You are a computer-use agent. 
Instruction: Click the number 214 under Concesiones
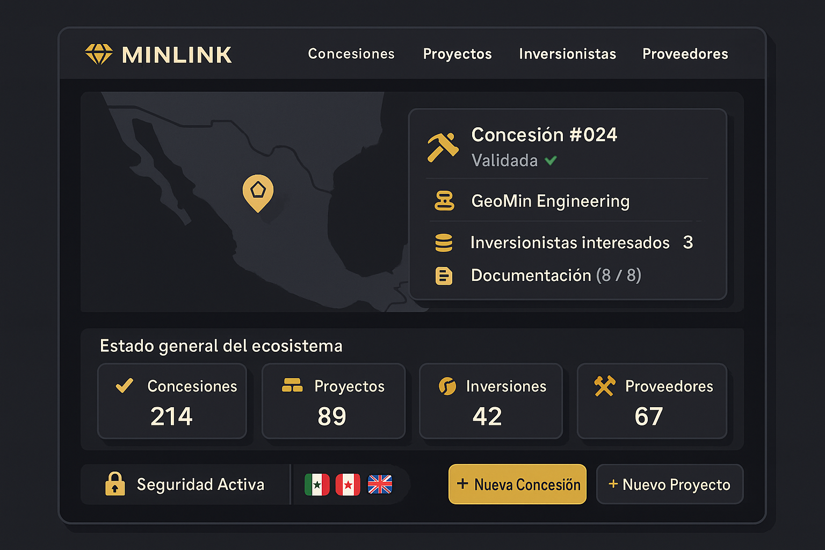click(x=171, y=416)
